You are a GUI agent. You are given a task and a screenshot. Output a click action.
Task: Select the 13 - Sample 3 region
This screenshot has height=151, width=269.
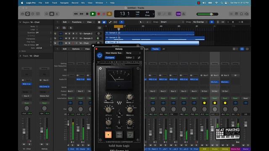[x=155, y=38]
